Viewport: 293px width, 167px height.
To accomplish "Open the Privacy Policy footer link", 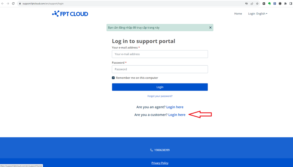I will pos(160,163).
